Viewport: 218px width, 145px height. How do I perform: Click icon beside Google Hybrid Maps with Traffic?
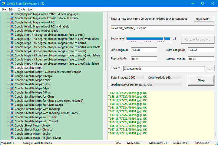(x=12, y=14)
